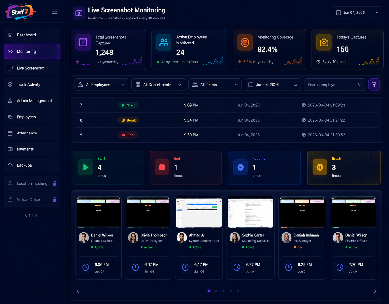This screenshot has width=389, height=304.
Task: Select the second carousel pagination dot
Action: (x=216, y=291)
